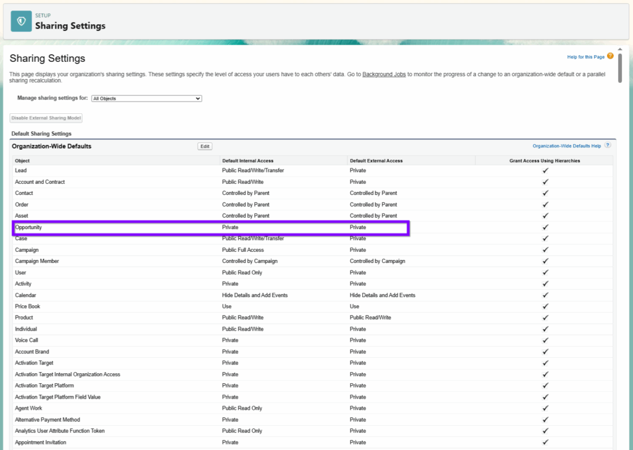The image size is (633, 450).
Task: Select the Individual object name
Action: [x=26, y=329]
